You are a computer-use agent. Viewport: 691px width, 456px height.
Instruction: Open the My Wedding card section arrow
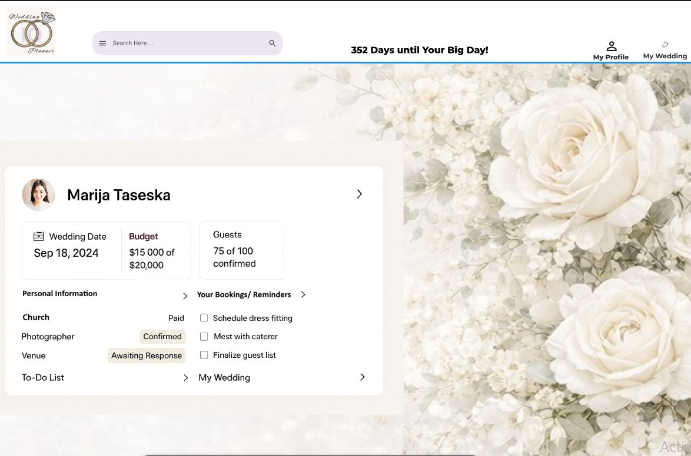click(362, 377)
